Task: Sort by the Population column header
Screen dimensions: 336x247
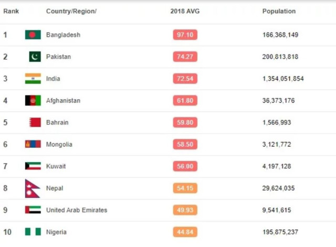Action: 279,11
